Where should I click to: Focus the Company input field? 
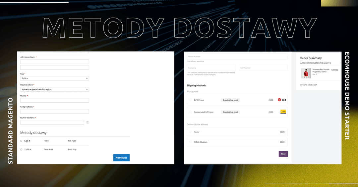[x=211, y=68]
